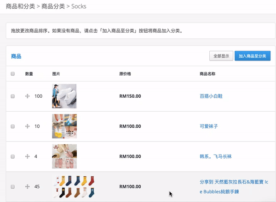Go to 商品和分类 in breadcrumb
Screen dimensions: 276x202
point(20,6)
